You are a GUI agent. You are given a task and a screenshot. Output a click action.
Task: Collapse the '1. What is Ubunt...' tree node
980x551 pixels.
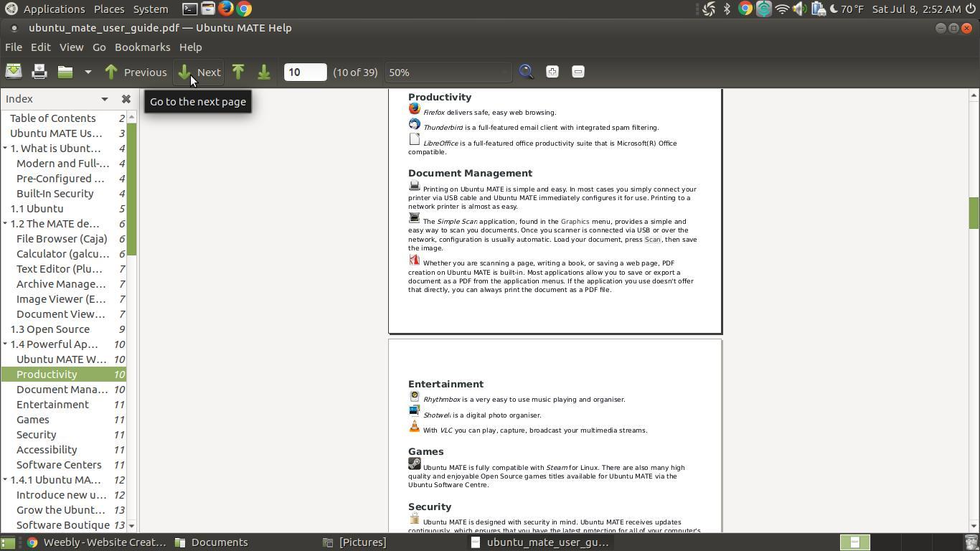click(5, 149)
